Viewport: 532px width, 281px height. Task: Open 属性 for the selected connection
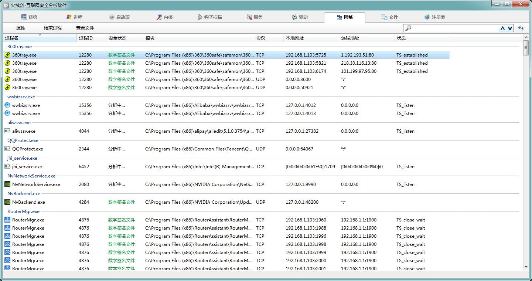21,28
